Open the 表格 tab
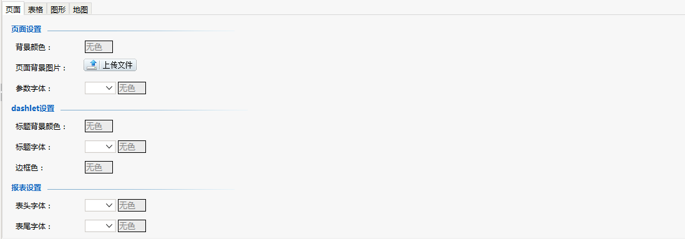Image resolution: width=685 pixels, height=239 pixels. (36, 9)
